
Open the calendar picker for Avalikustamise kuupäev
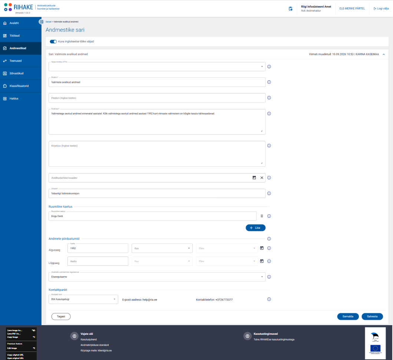[254, 178]
